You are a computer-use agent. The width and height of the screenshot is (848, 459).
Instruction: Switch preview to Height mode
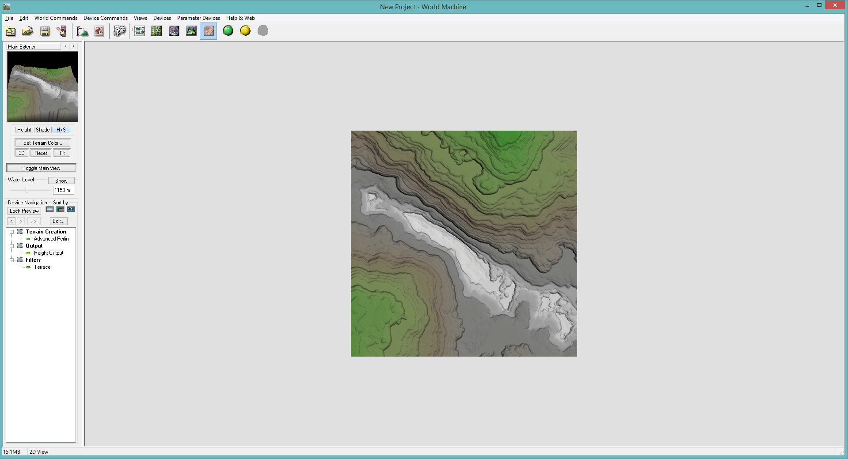coord(24,130)
